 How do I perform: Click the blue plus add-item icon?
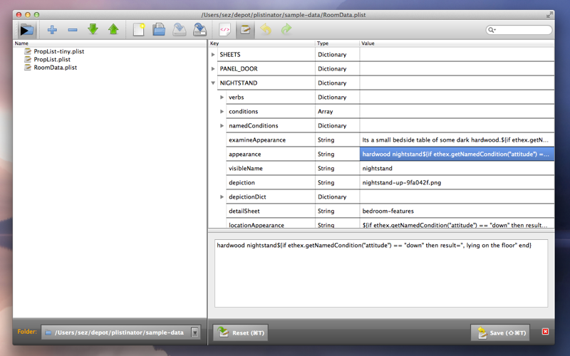(52, 30)
